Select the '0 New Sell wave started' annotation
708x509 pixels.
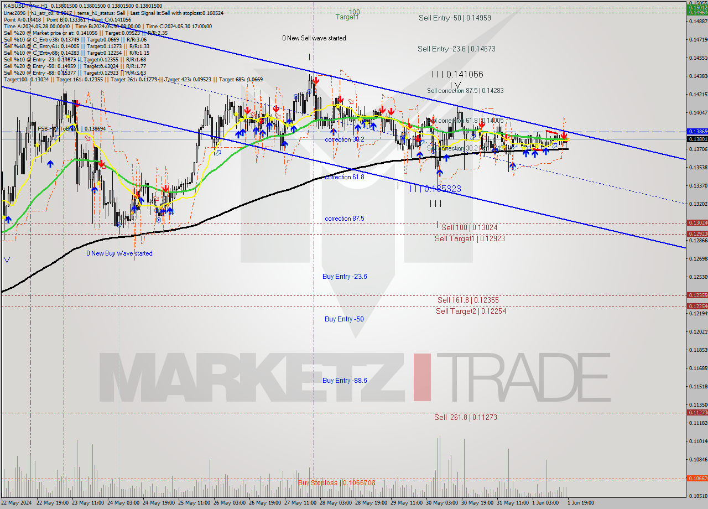(314, 38)
